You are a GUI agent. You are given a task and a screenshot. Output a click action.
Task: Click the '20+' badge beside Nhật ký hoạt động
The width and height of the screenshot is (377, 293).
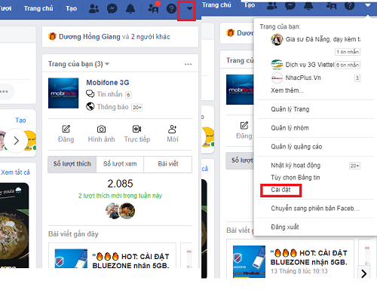[354, 166]
